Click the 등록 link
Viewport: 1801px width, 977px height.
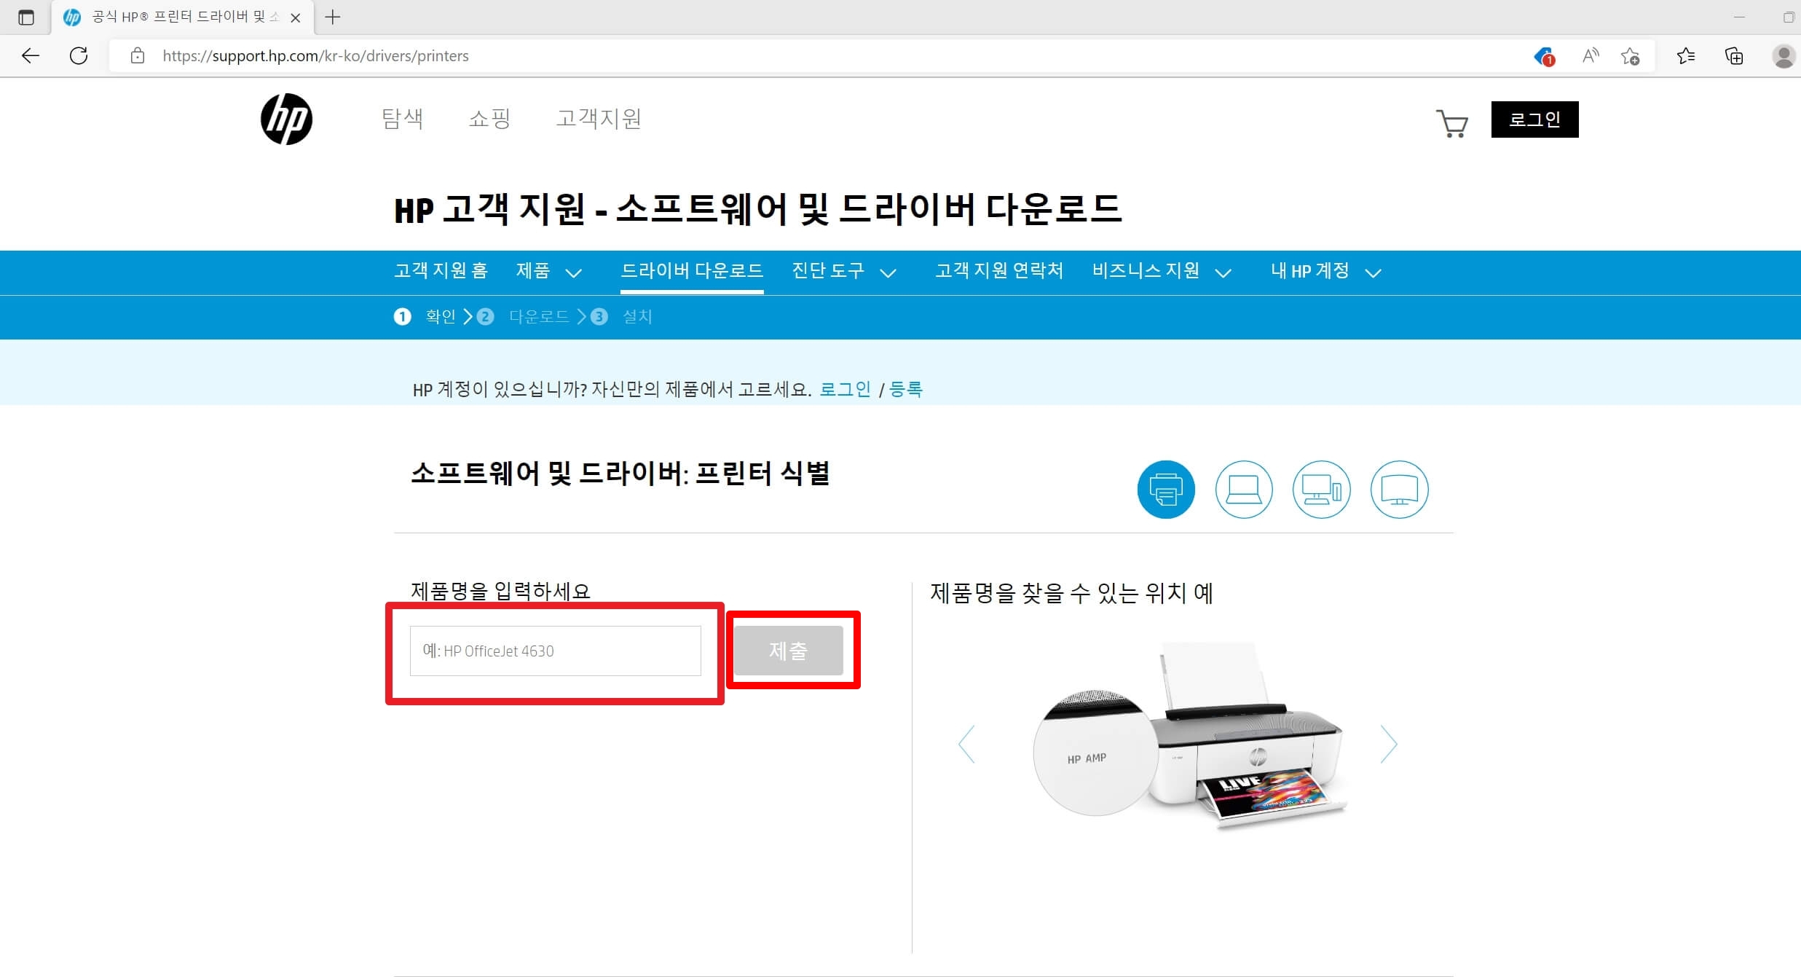tap(906, 389)
